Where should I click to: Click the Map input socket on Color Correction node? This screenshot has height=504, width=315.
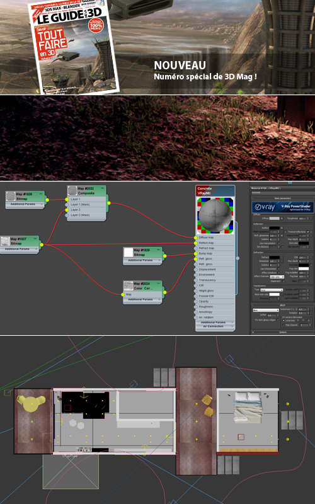click(x=123, y=294)
